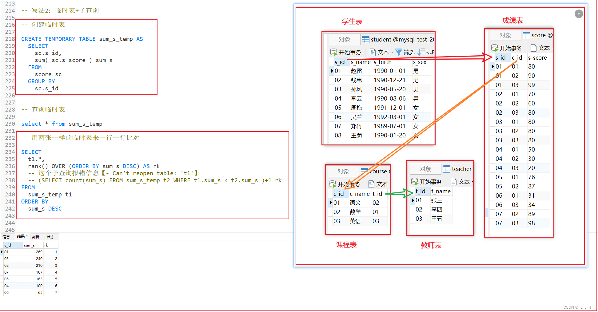
Task: Open the 状态 tab
Action: coord(50,237)
